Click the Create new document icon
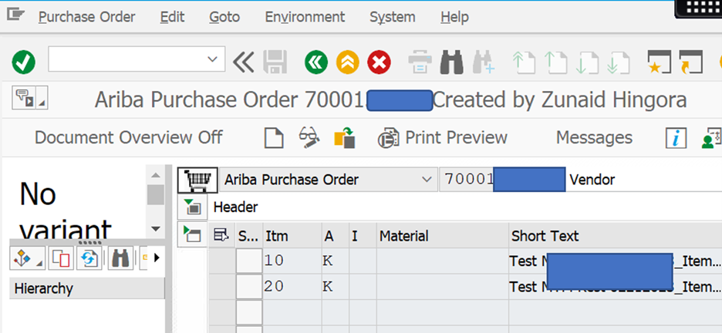The width and height of the screenshot is (722, 333). (274, 138)
